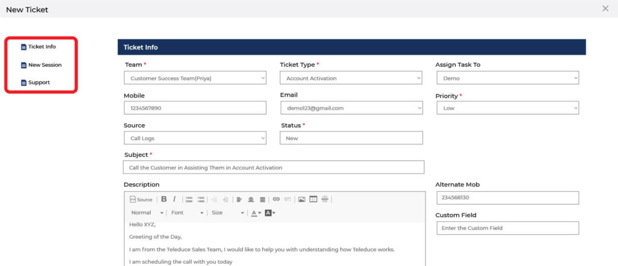Open the background color picker
618x266 pixels.
270,213
